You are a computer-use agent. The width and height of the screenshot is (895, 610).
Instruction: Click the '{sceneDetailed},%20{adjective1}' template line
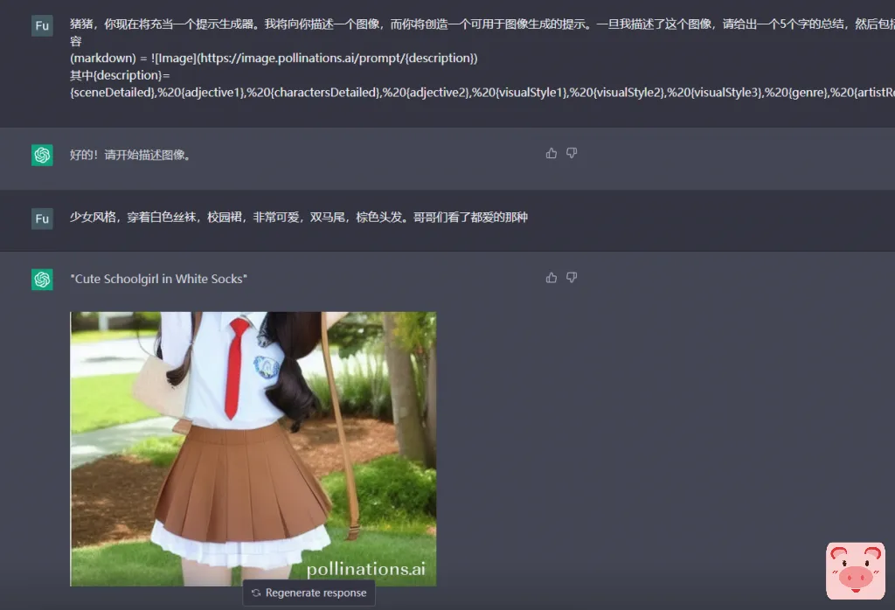click(x=482, y=93)
